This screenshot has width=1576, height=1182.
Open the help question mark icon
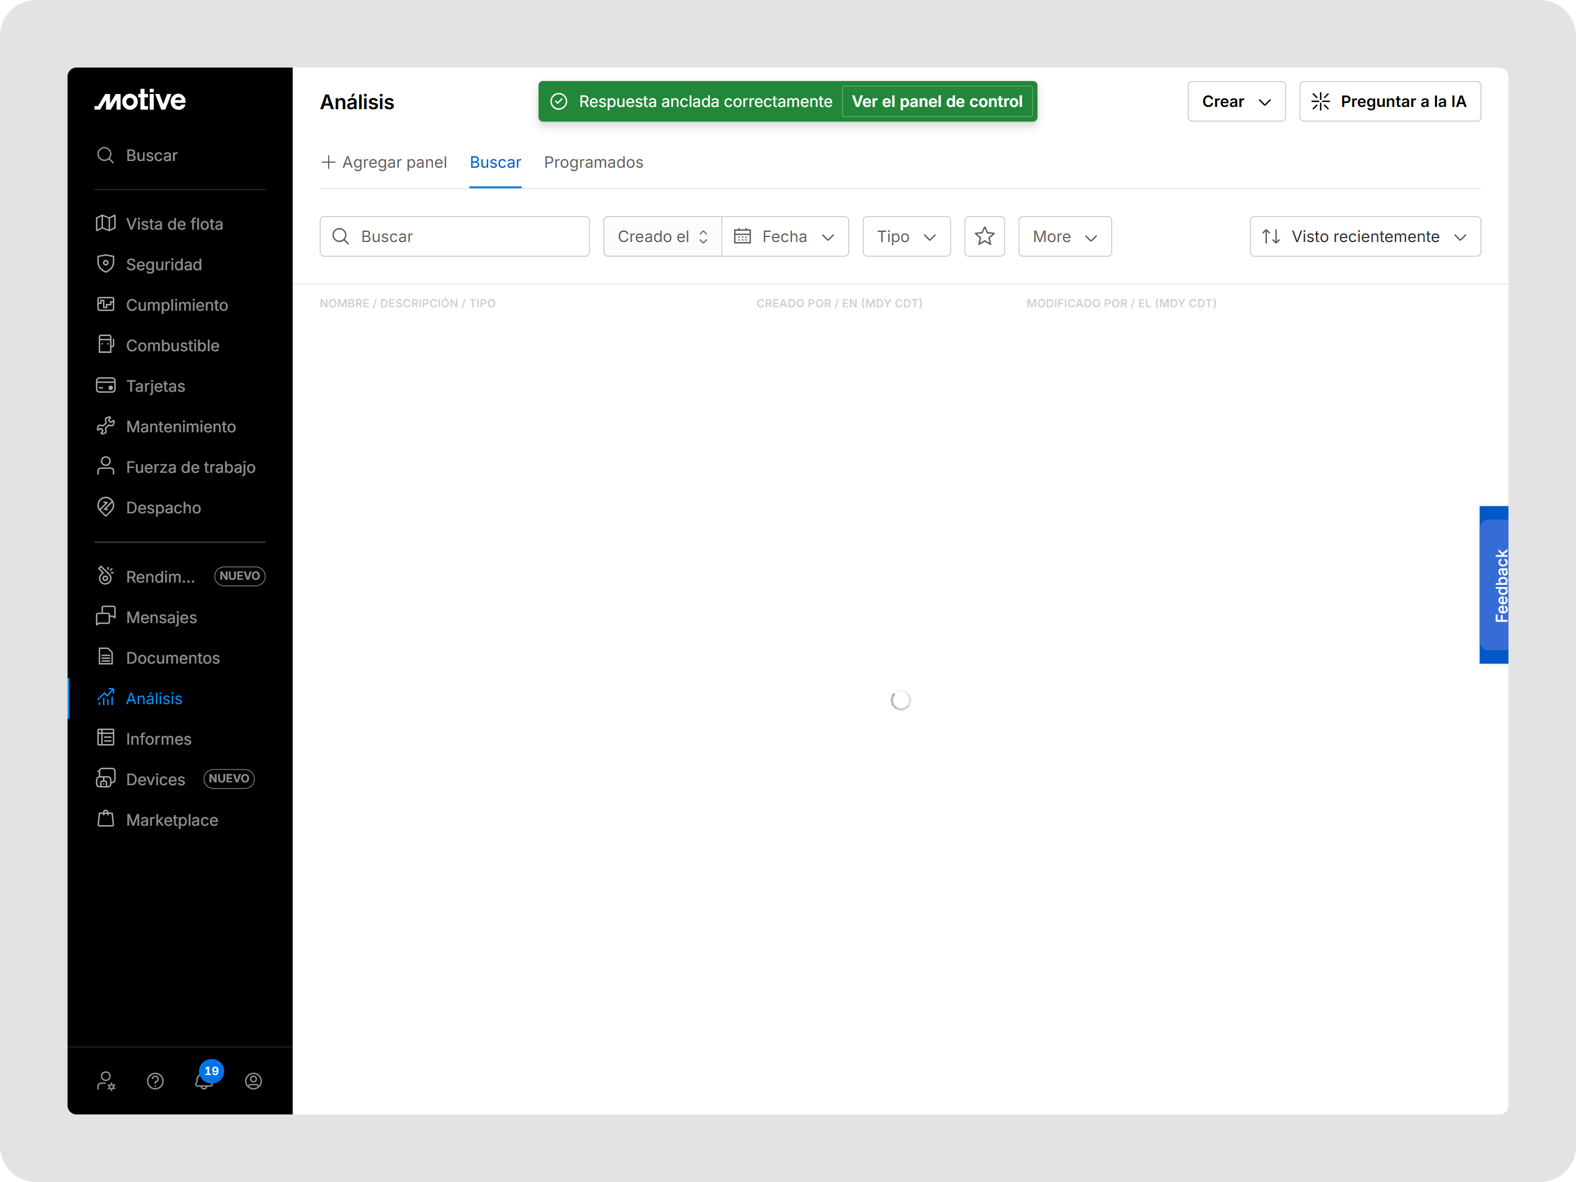click(x=155, y=1081)
